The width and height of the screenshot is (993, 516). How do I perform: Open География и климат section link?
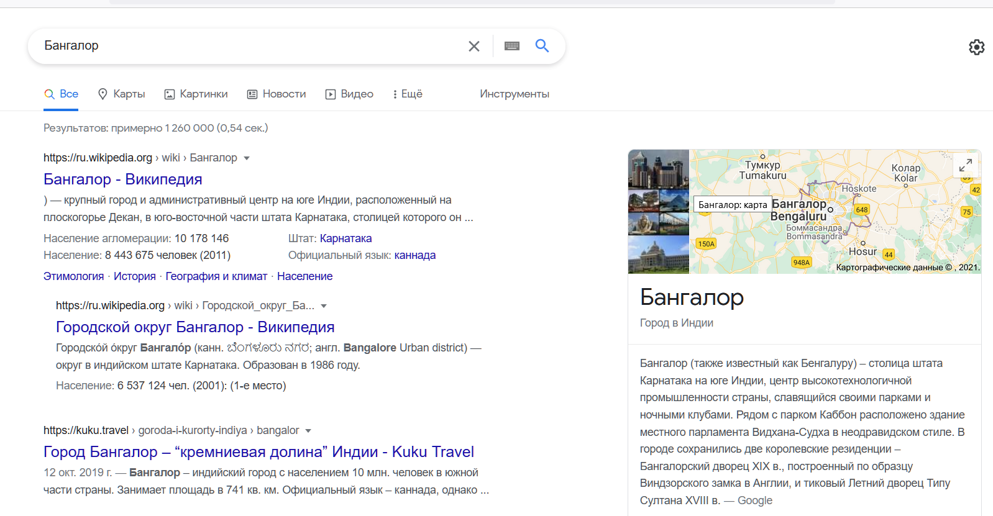point(216,276)
